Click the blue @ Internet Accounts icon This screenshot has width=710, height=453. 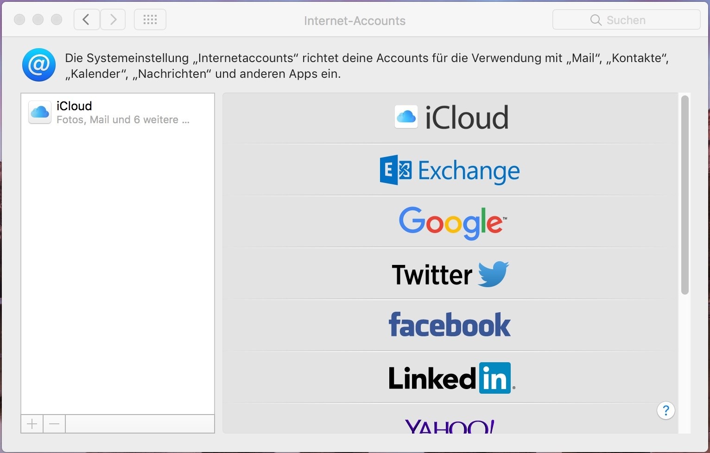pos(39,65)
